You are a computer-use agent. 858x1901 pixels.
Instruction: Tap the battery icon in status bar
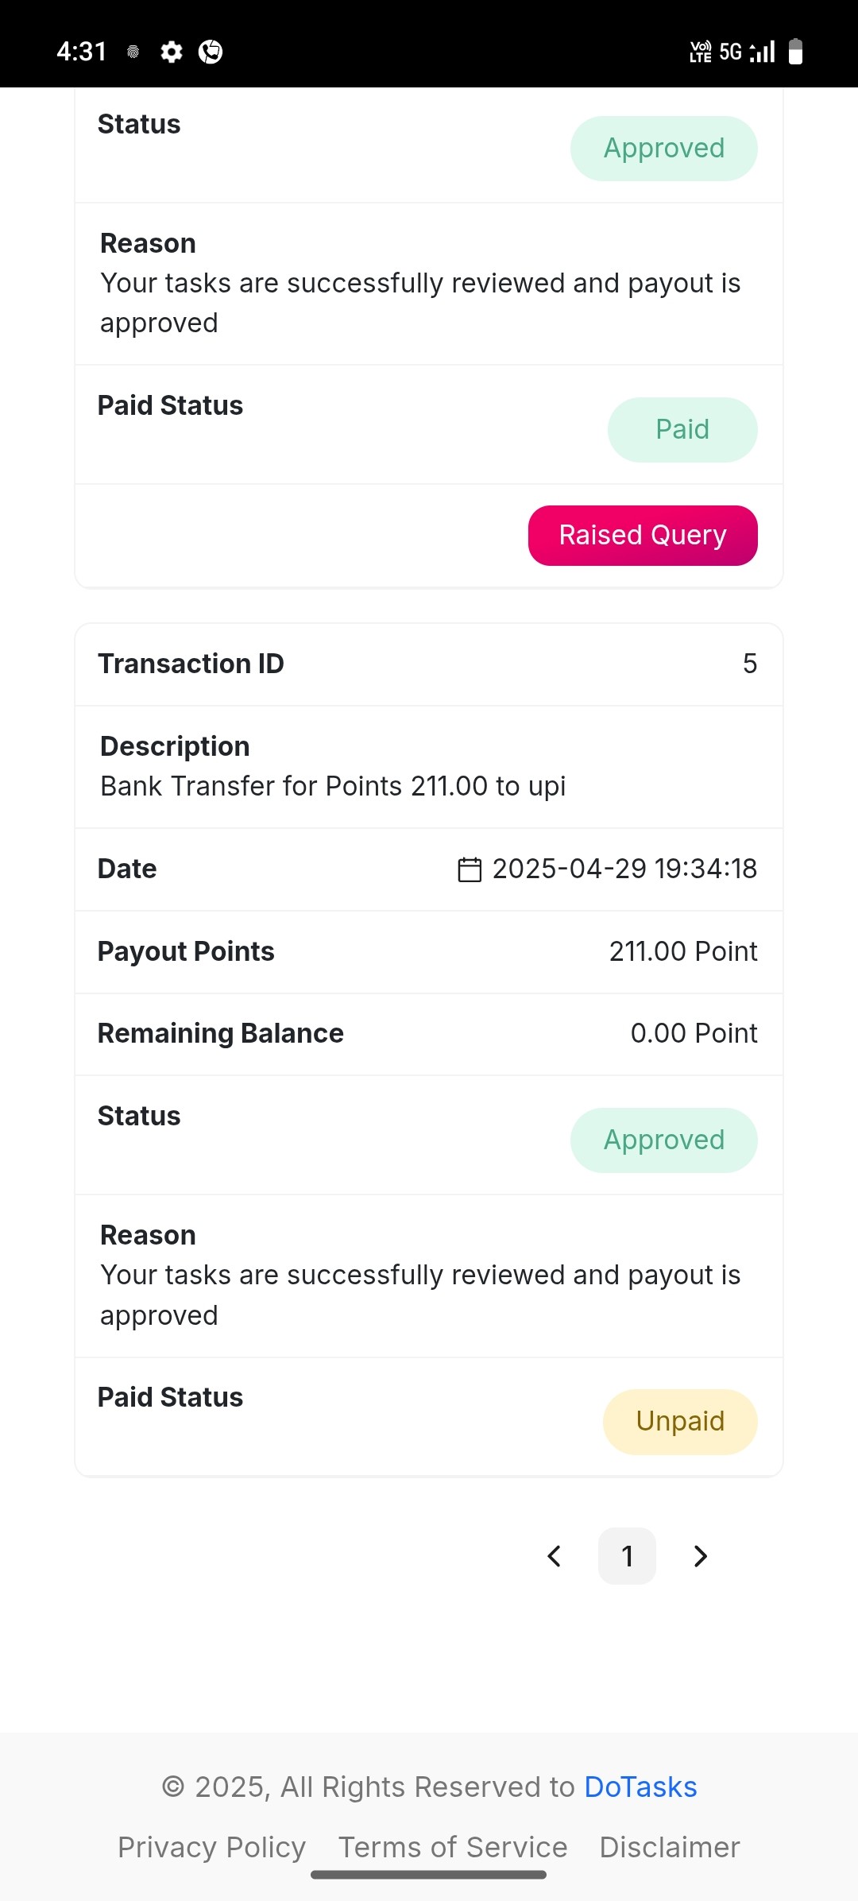(795, 52)
